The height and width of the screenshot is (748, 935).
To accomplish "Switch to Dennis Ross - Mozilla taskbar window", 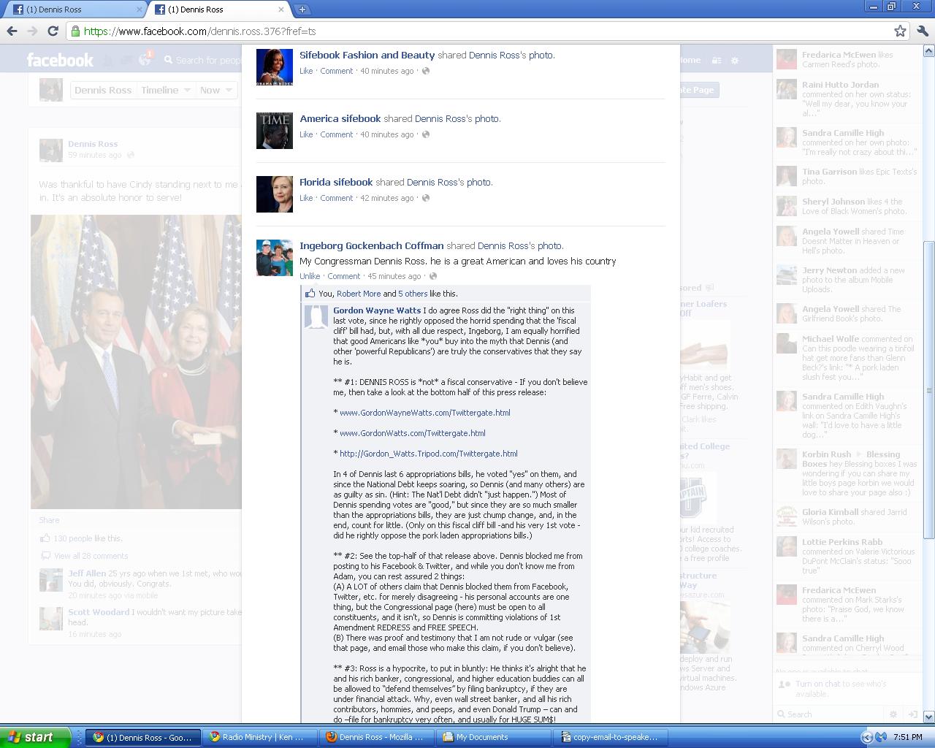I will pos(377,737).
